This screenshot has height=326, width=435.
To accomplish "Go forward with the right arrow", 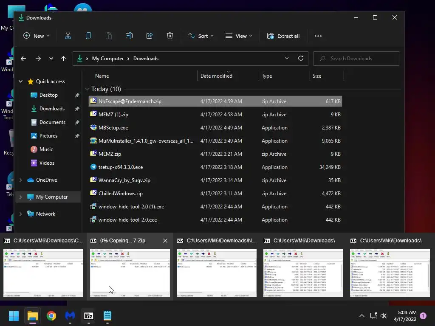I will (38, 59).
